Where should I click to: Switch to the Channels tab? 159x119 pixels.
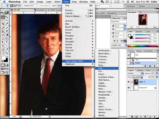click(140, 70)
